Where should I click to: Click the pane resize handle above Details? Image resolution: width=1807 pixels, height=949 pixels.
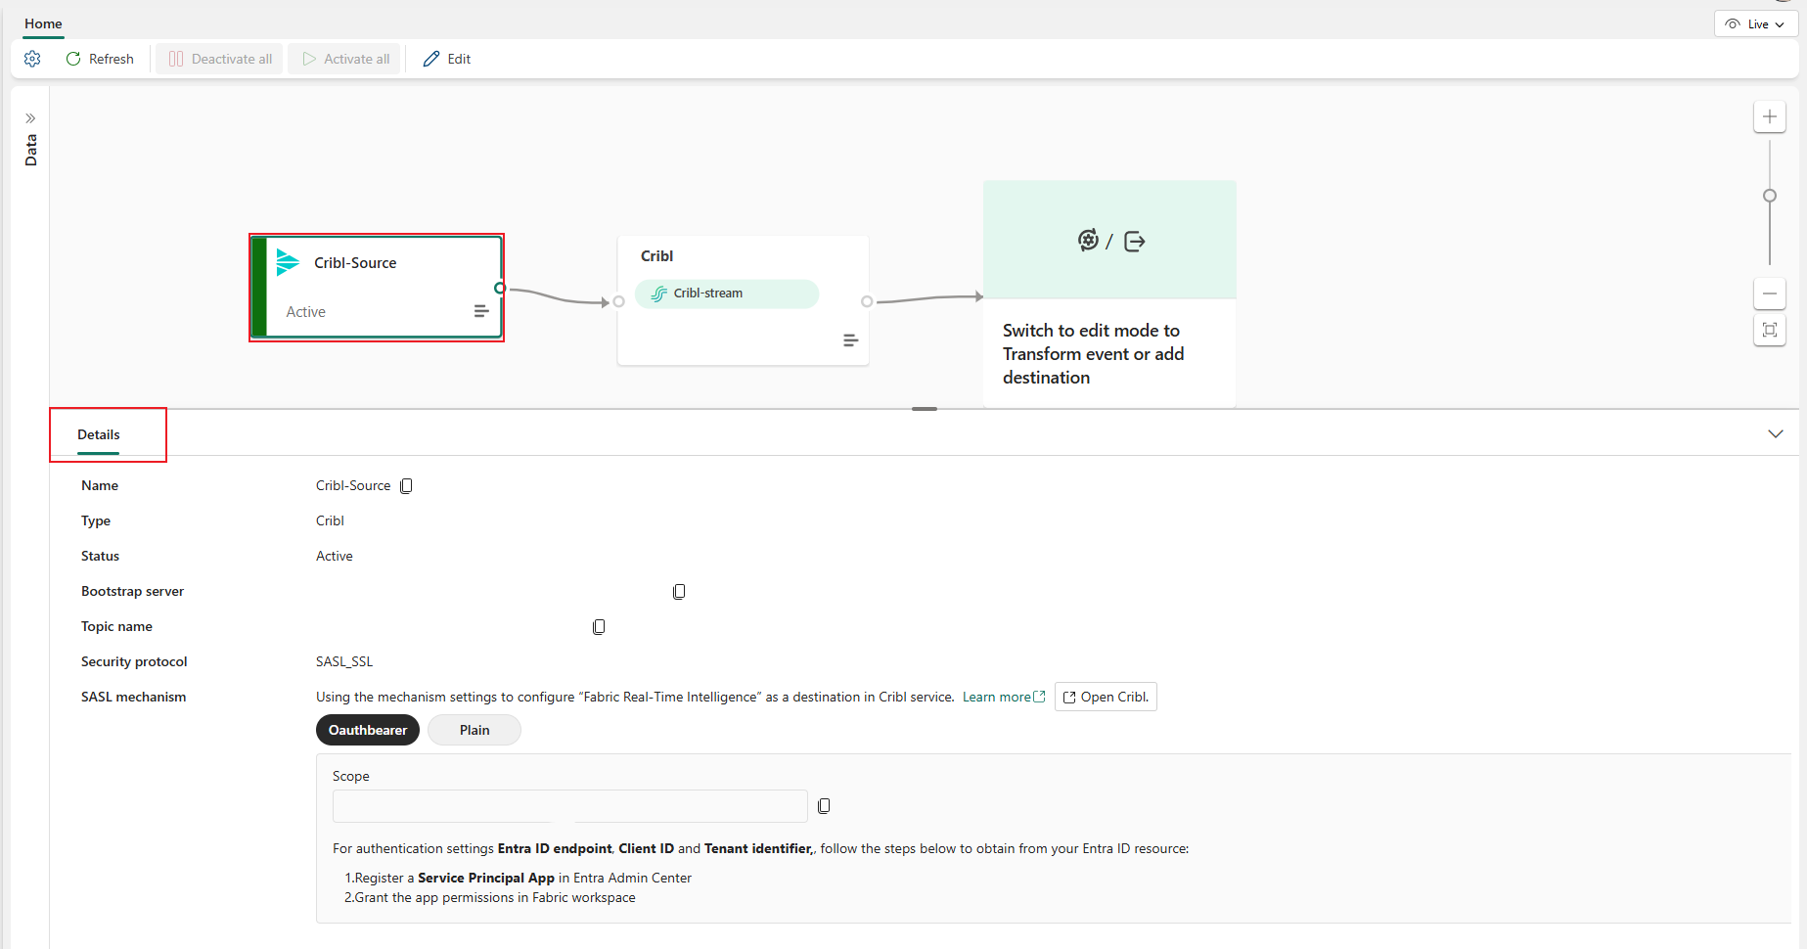pos(925,409)
